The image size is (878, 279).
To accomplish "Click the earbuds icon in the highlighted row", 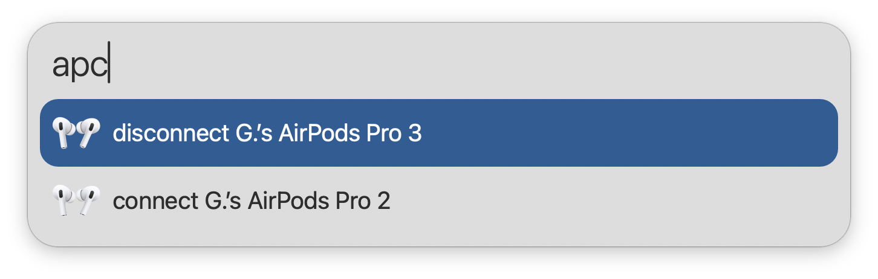I will tap(76, 133).
